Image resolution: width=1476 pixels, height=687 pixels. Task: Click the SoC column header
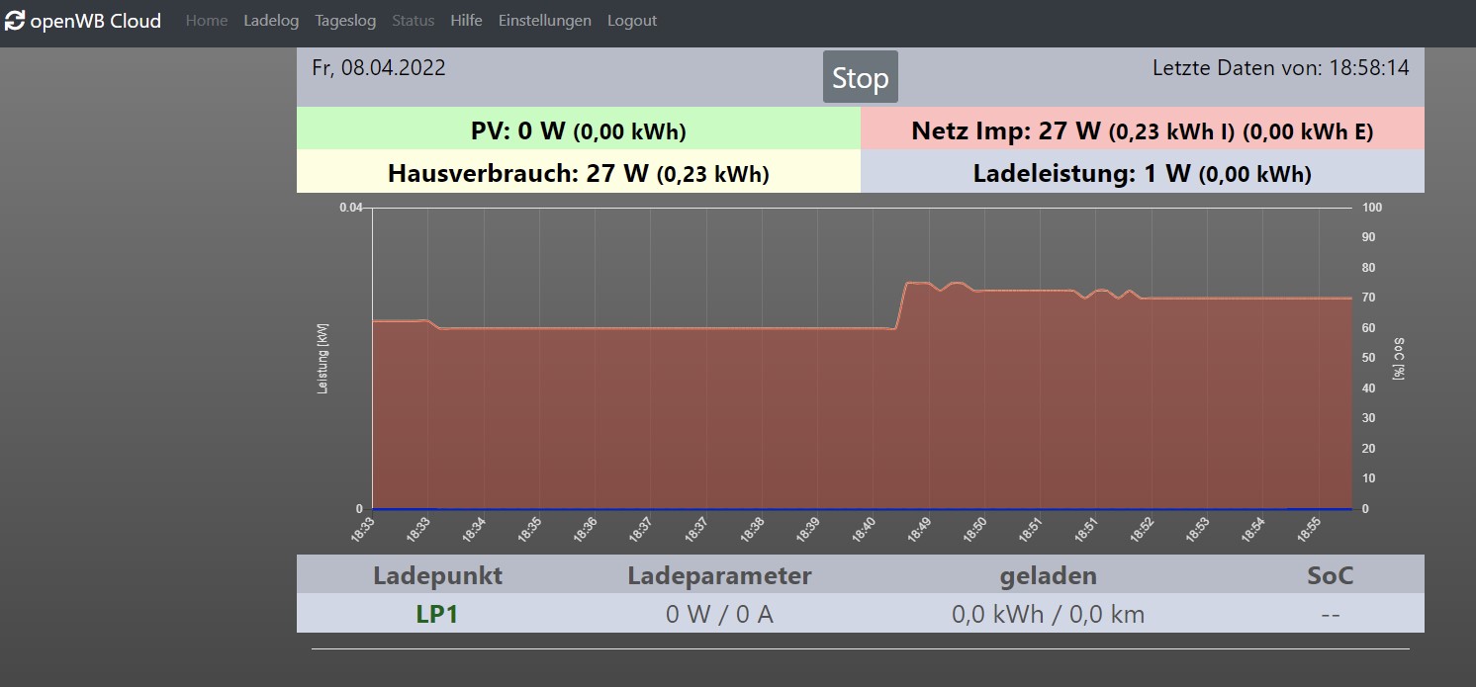click(x=1331, y=575)
